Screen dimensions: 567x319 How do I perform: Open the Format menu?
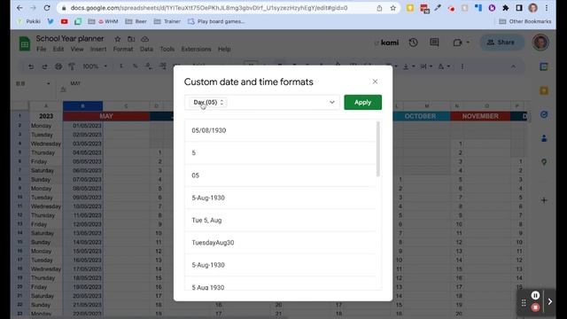[123, 50]
